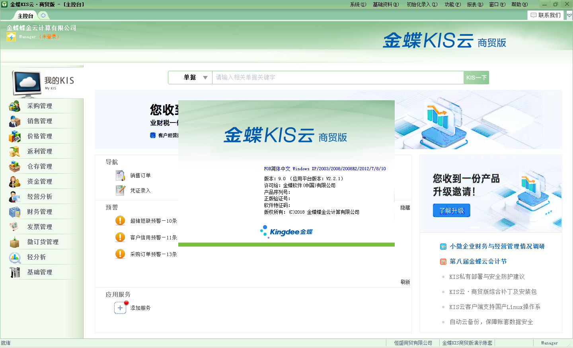Click the 联系我们 button

[546, 15]
